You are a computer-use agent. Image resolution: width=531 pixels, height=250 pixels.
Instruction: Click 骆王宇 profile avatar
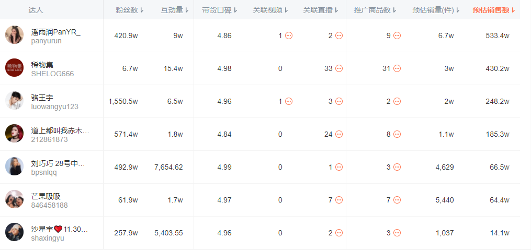(x=14, y=101)
